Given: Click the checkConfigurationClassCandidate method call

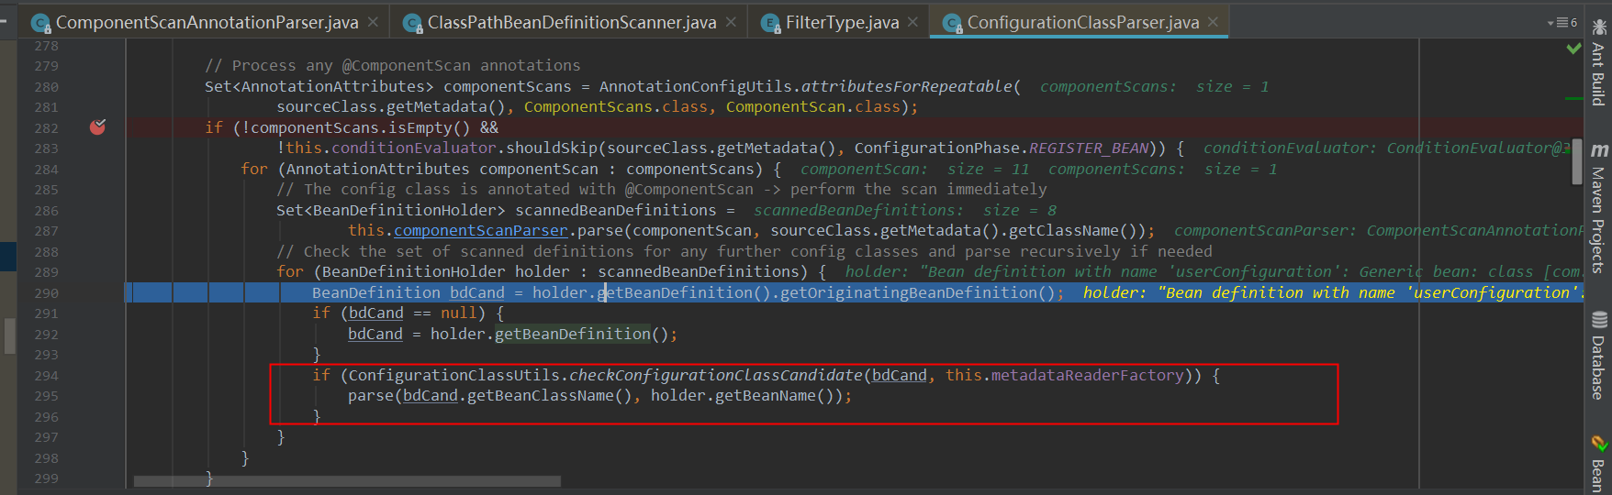Looking at the screenshot, I should (x=716, y=375).
